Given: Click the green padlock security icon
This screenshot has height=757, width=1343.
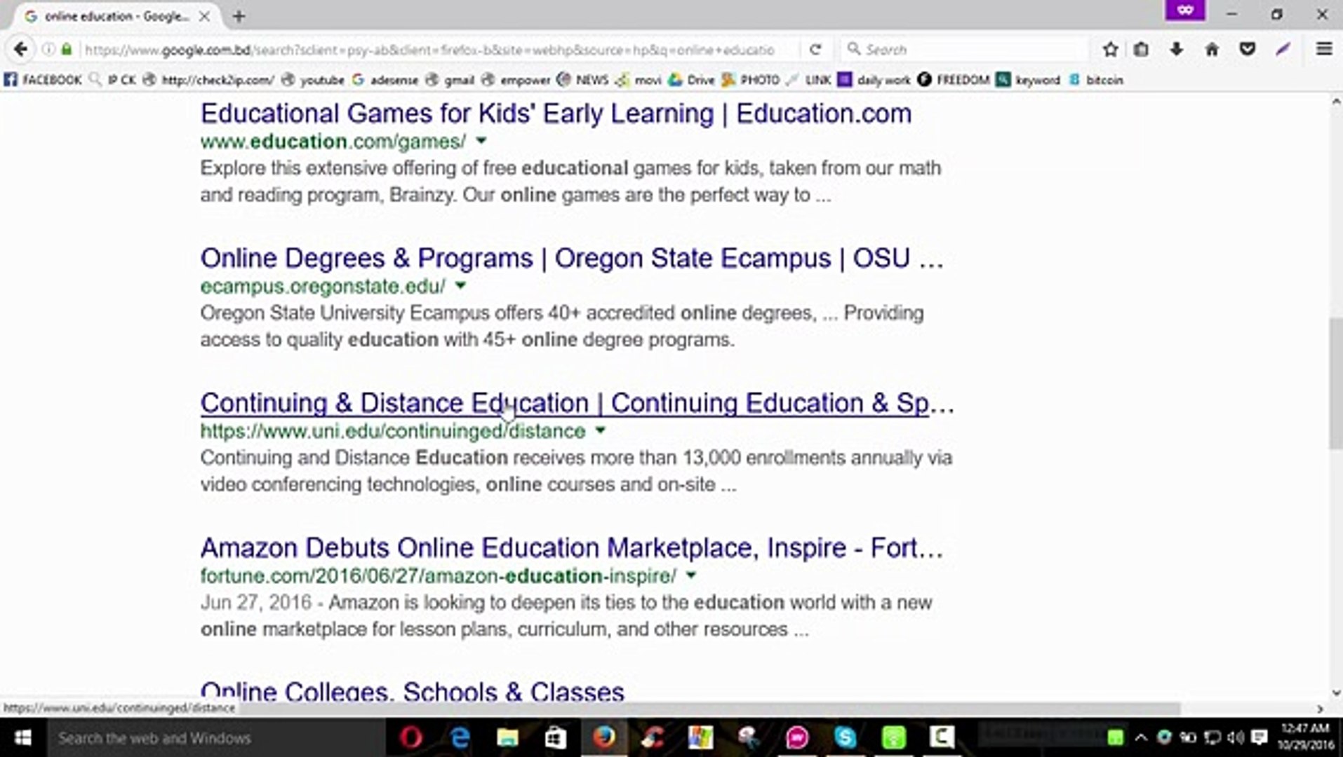Looking at the screenshot, I should (67, 49).
